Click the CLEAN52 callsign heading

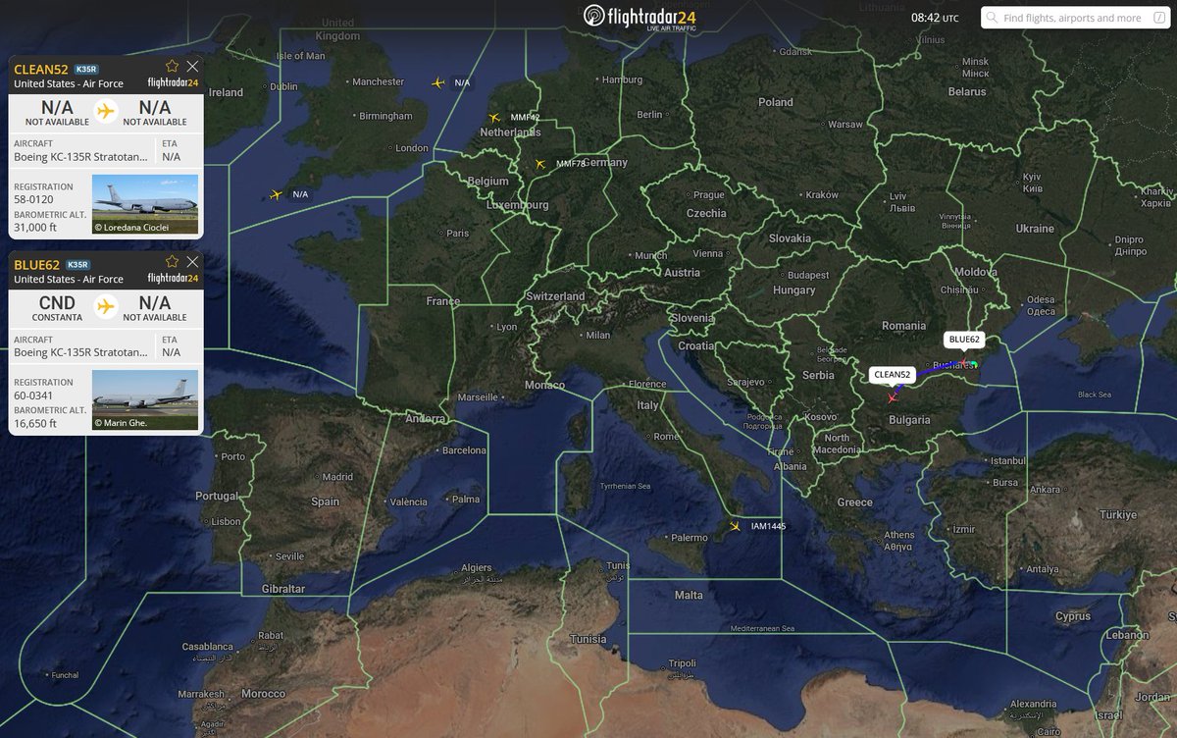coord(41,69)
